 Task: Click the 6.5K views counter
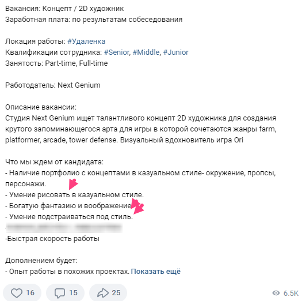tap(291, 293)
